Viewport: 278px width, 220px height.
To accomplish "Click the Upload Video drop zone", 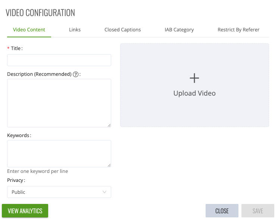I will click(194, 85).
